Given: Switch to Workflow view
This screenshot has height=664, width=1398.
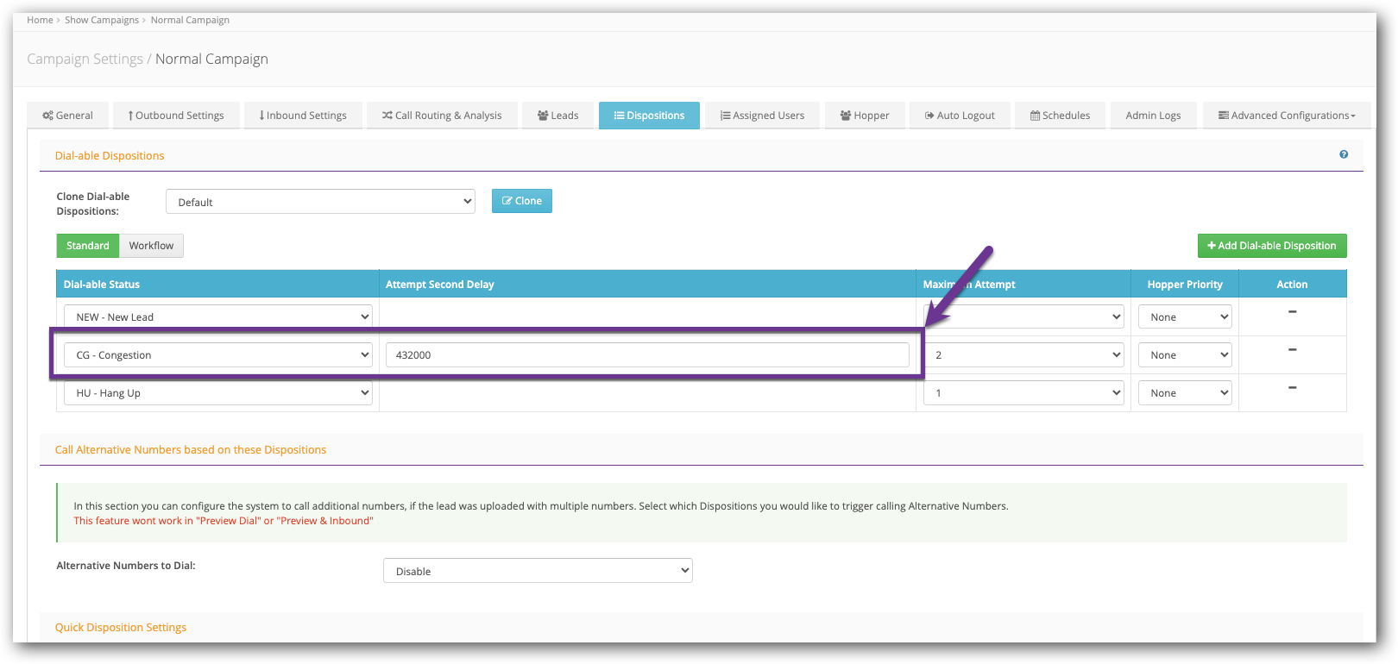Looking at the screenshot, I should (151, 246).
